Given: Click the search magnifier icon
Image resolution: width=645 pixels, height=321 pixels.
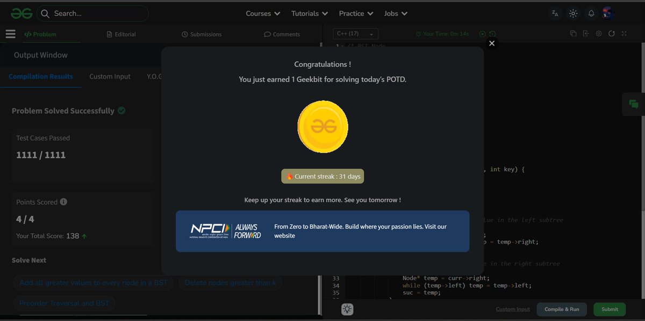Looking at the screenshot, I should click(x=45, y=13).
